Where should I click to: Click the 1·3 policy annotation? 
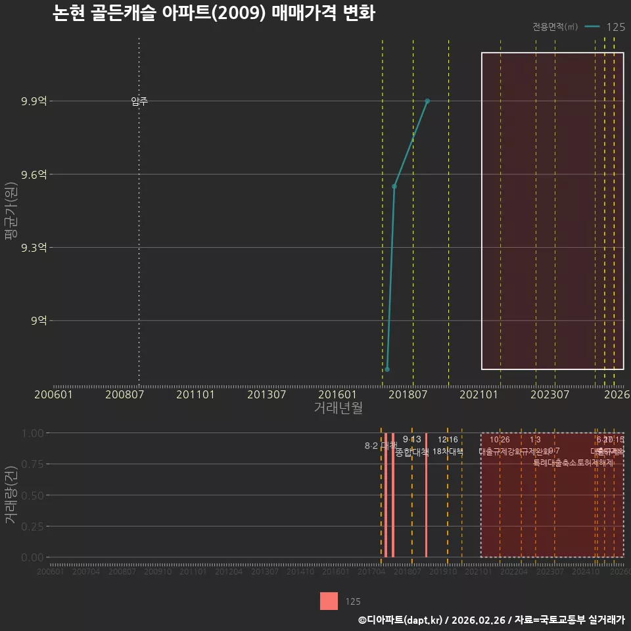pyautogui.click(x=535, y=440)
